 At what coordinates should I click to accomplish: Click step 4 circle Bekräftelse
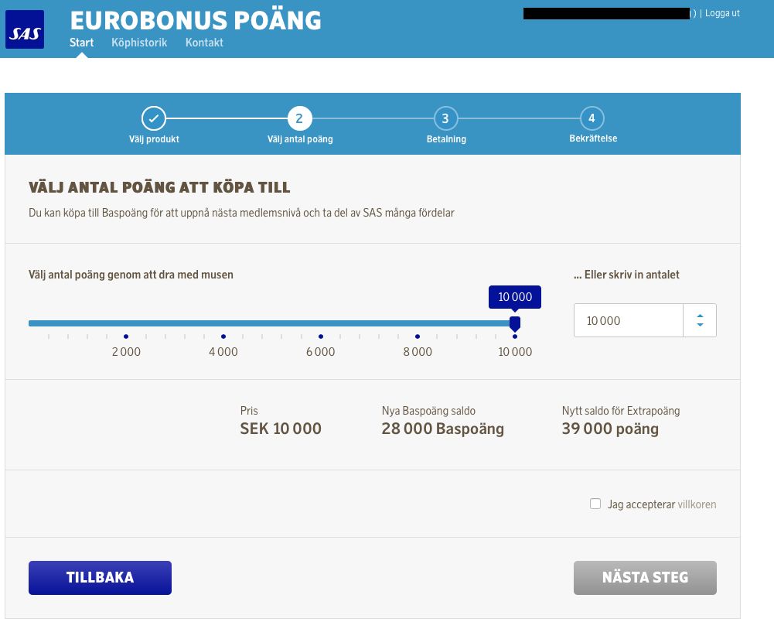592,118
